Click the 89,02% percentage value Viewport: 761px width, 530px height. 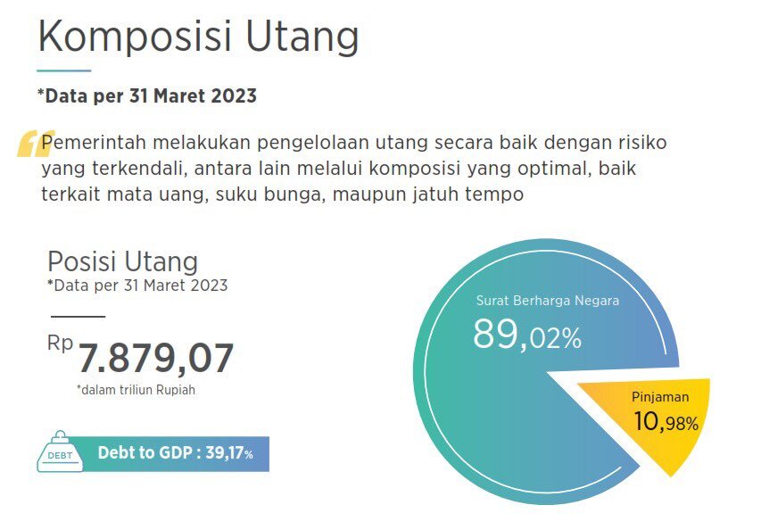(x=526, y=335)
